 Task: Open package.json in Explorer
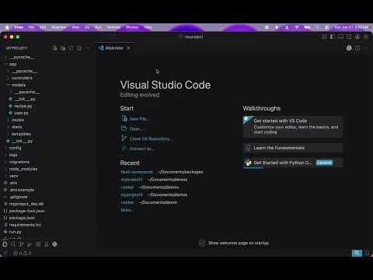click(x=22, y=218)
